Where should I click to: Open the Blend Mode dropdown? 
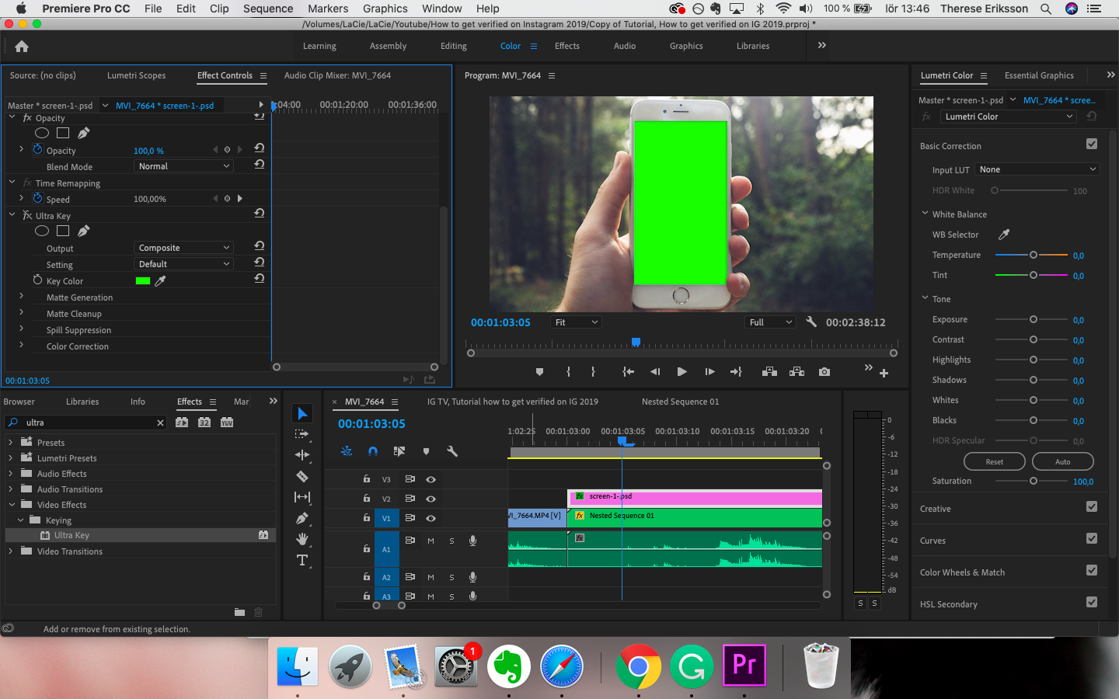(183, 166)
